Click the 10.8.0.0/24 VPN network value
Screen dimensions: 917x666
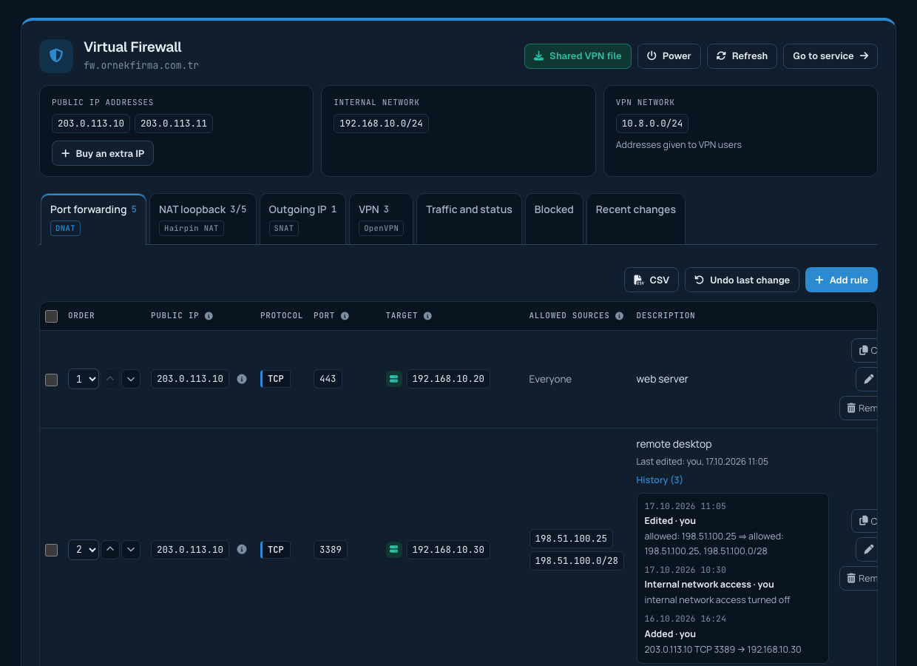[652, 124]
